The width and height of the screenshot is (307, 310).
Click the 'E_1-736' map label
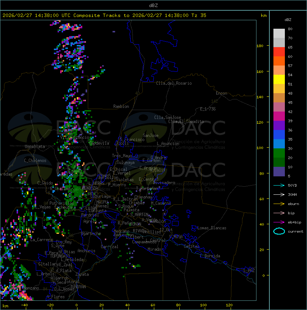208,109
